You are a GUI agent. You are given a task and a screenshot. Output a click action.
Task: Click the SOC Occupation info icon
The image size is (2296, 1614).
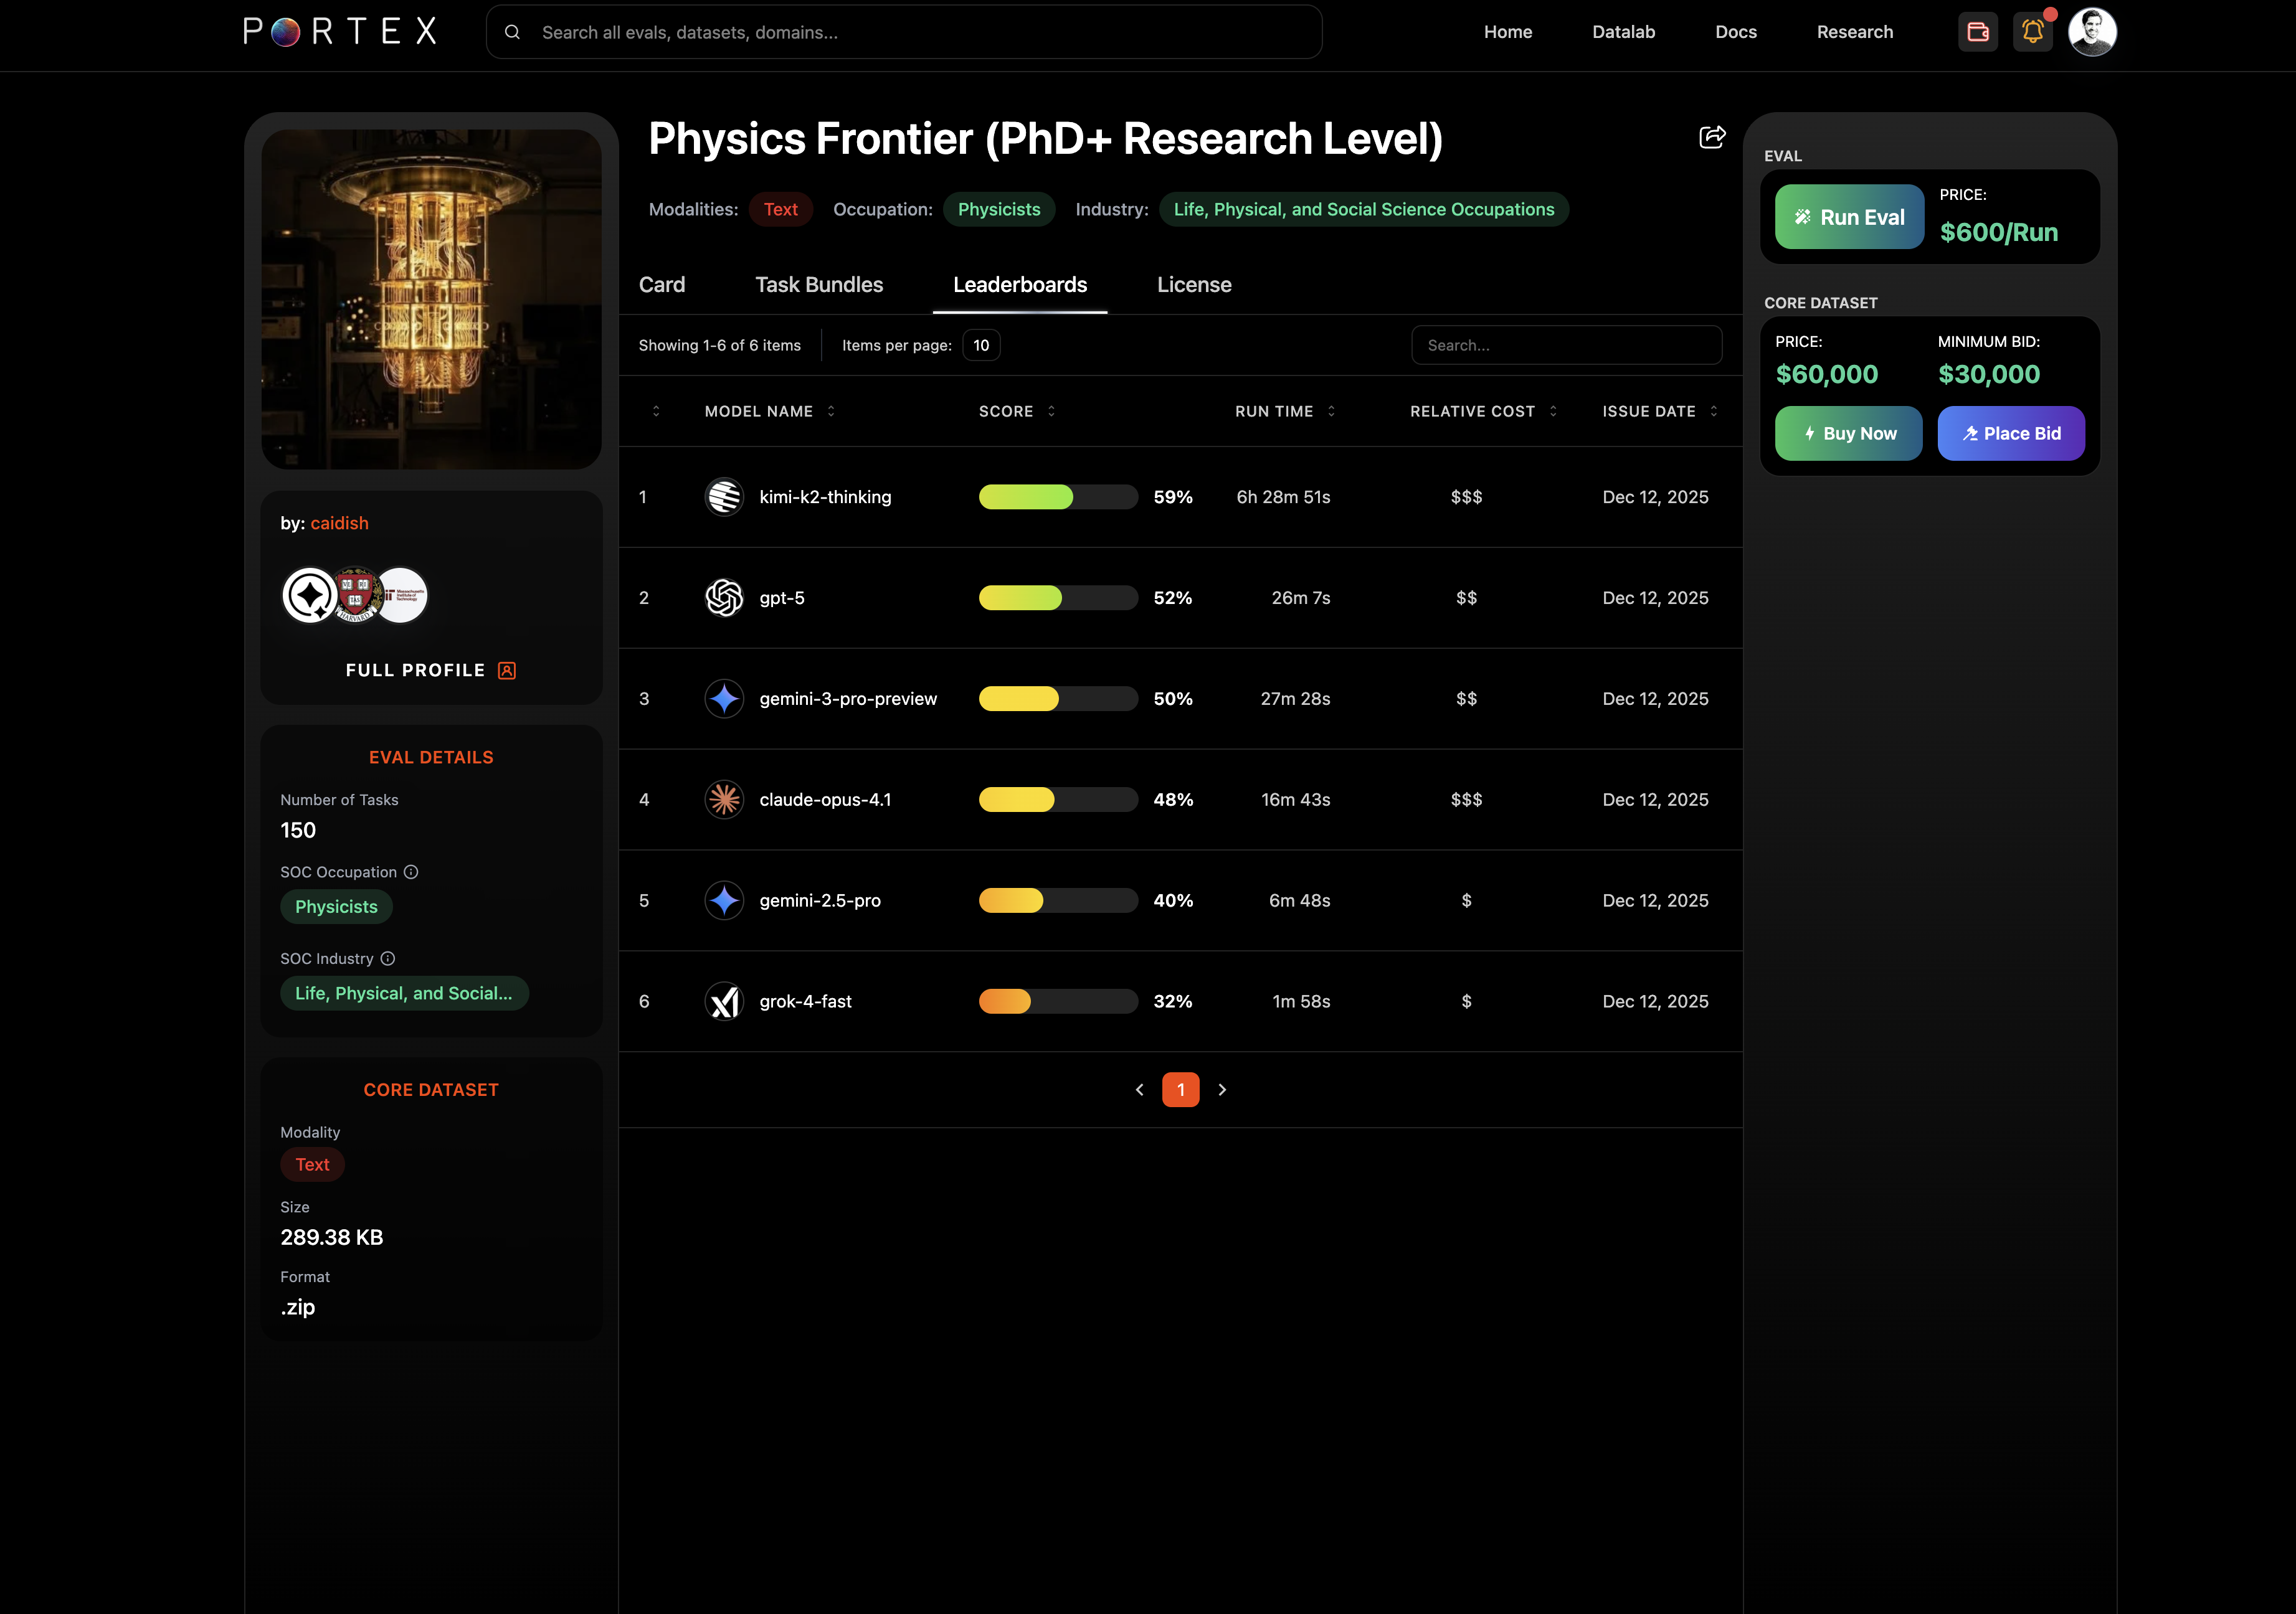point(411,872)
